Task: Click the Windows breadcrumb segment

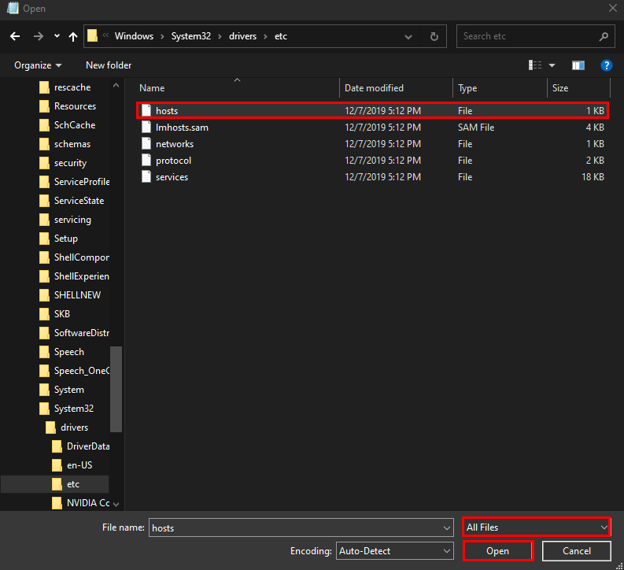Action: pyautogui.click(x=134, y=36)
